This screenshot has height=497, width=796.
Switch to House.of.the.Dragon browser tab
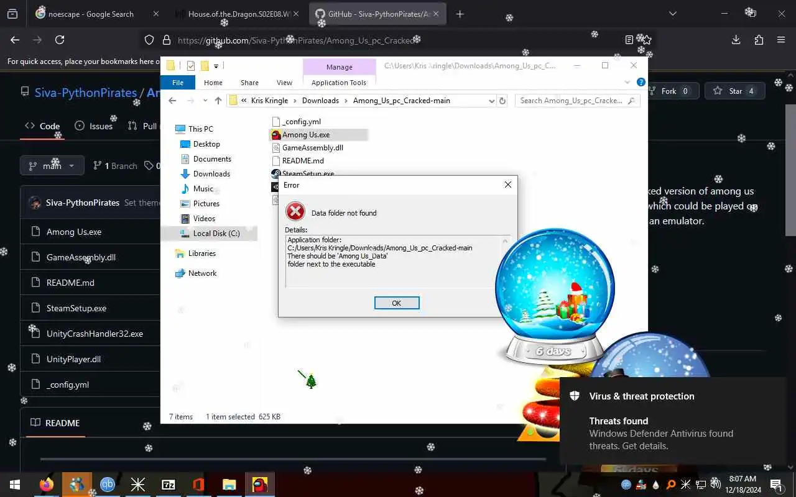click(239, 14)
